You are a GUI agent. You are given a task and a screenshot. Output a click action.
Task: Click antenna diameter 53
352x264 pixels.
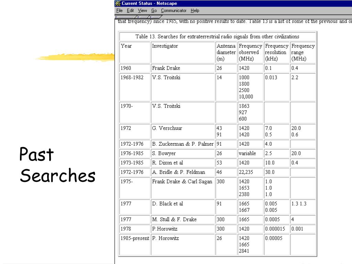(x=219, y=163)
